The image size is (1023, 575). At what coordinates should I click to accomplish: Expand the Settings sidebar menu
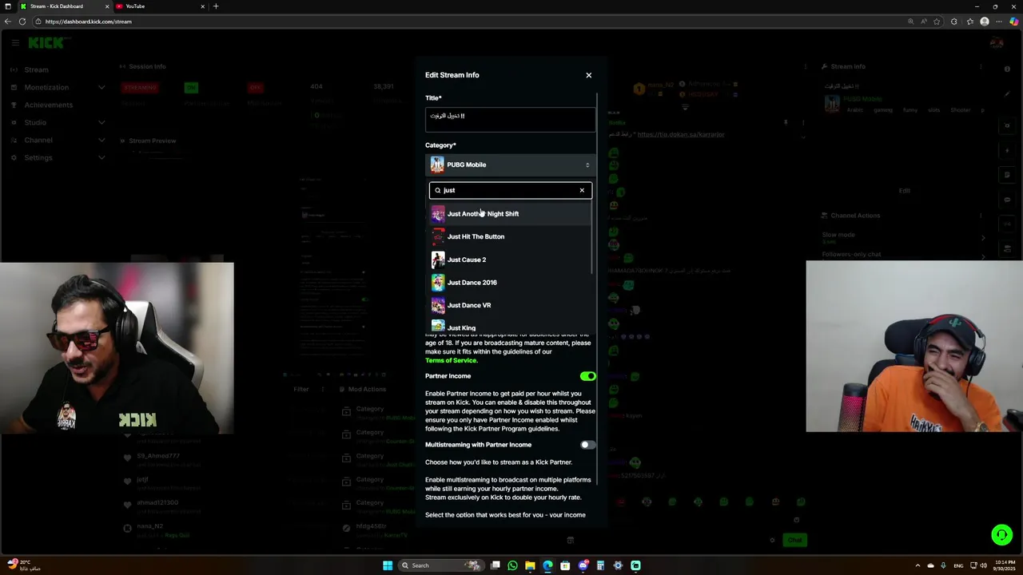coord(56,157)
